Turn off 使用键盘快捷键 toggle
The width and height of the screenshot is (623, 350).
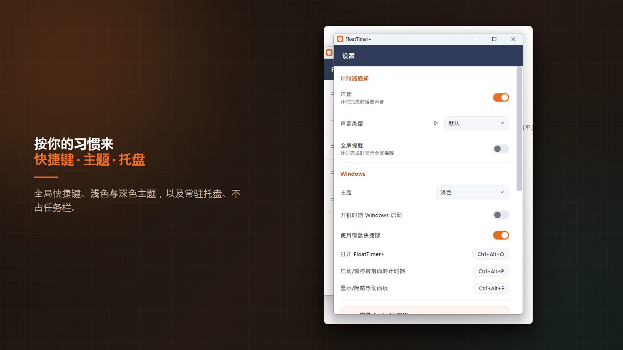point(501,235)
